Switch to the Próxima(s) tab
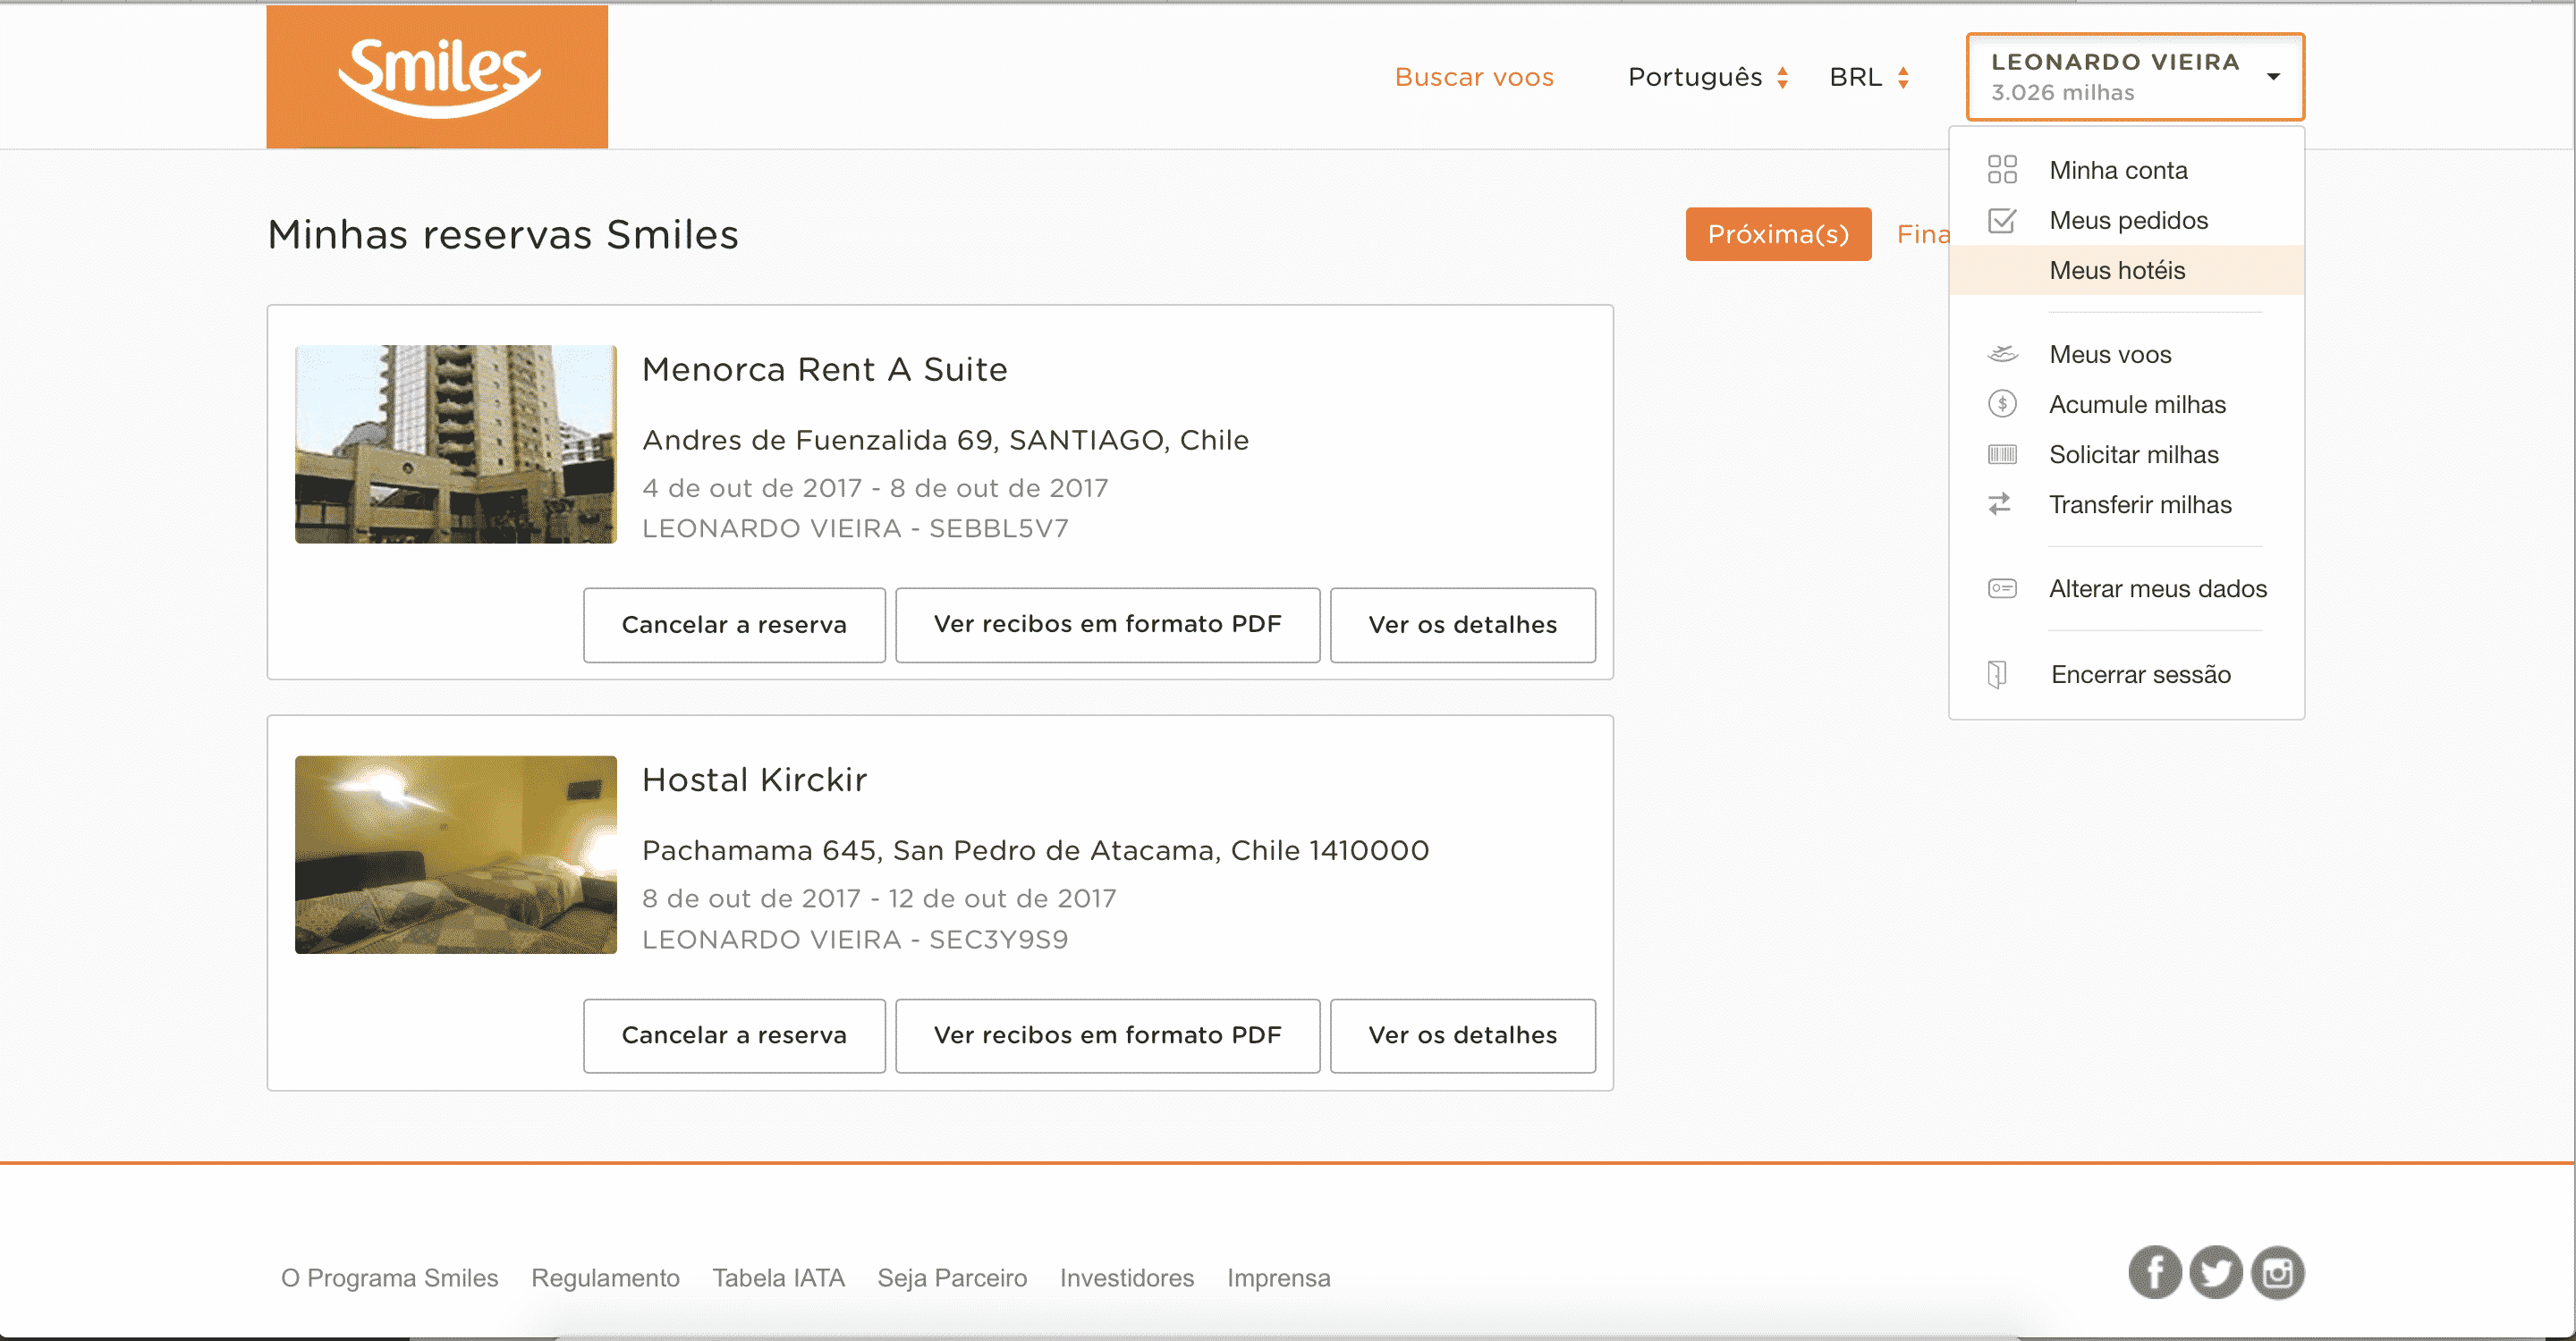 click(1778, 234)
